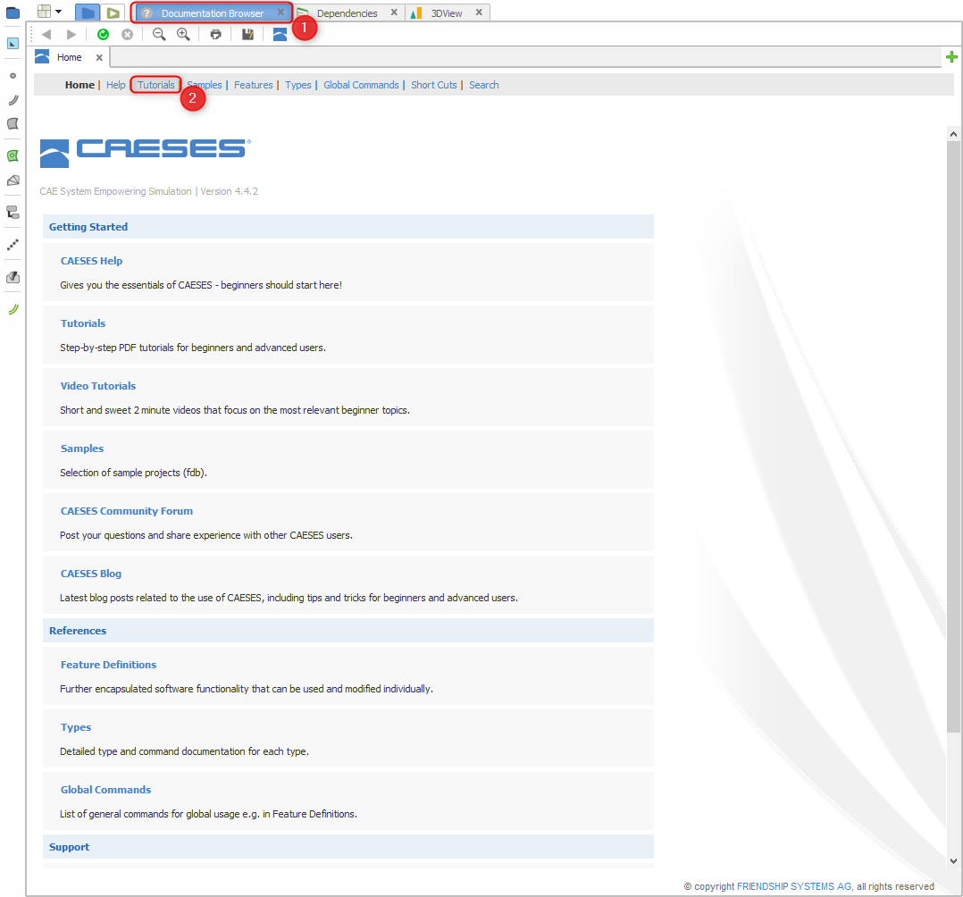
Task: Open Short Cuts in the navigation bar
Action: coord(433,85)
